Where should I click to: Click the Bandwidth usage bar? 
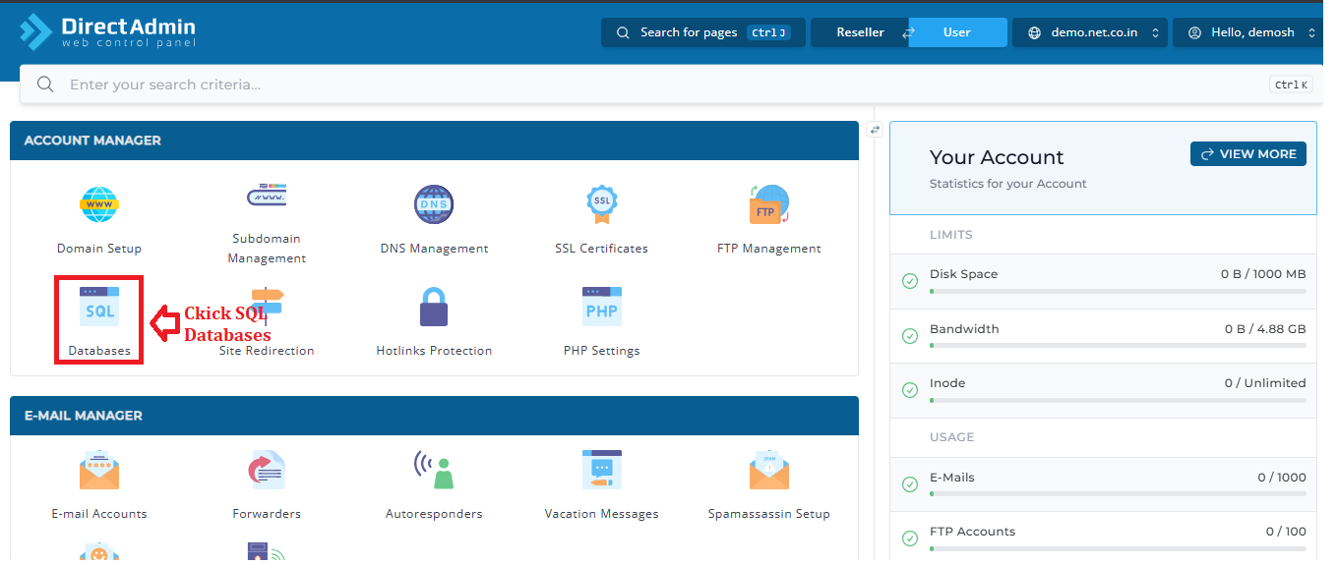(x=1118, y=346)
